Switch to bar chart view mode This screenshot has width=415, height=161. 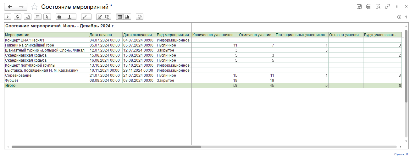point(127,17)
